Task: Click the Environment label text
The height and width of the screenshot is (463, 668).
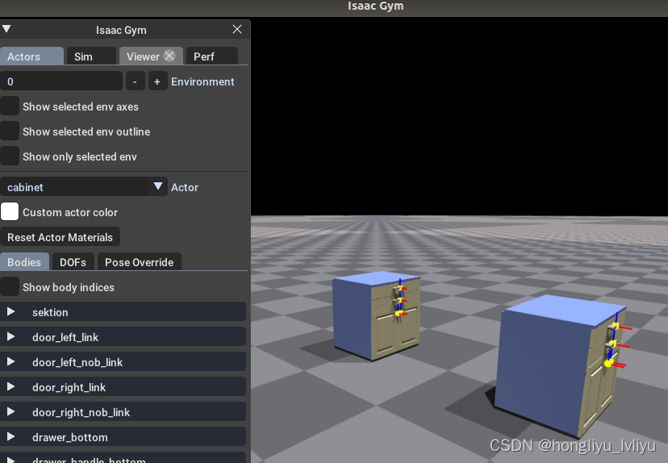Action: 202,81
